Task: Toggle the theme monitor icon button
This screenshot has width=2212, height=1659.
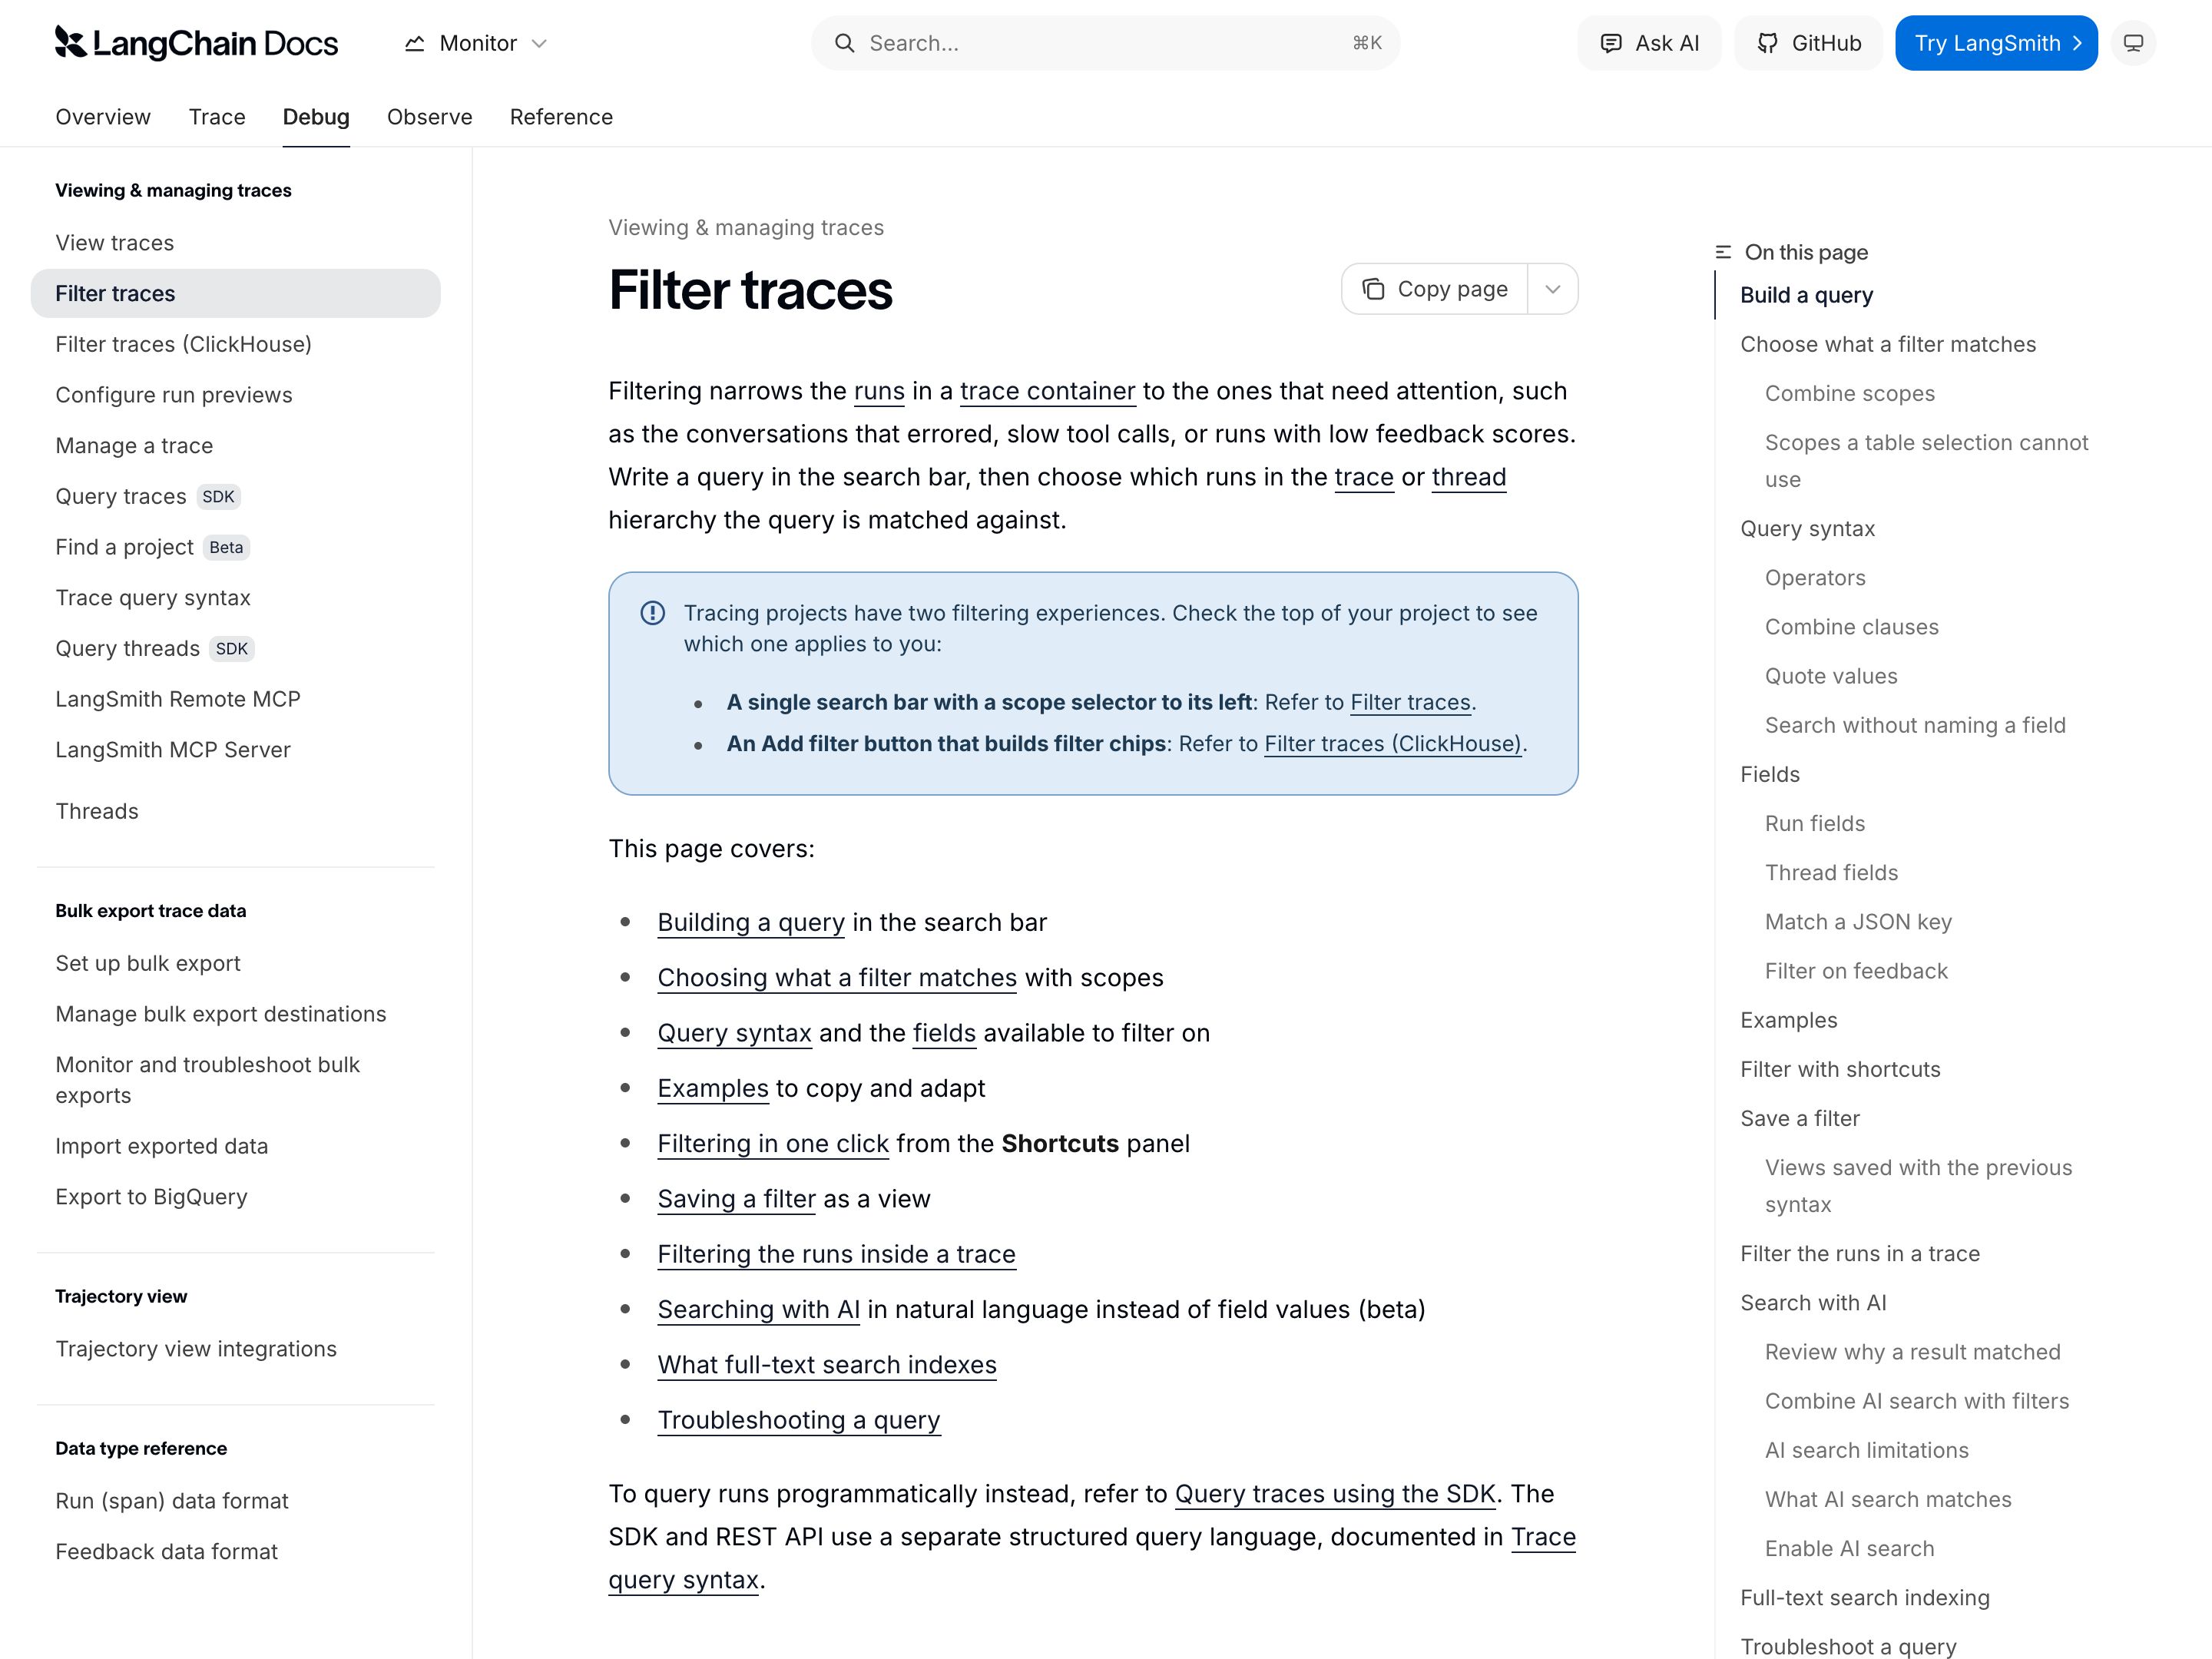Action: 2133,43
